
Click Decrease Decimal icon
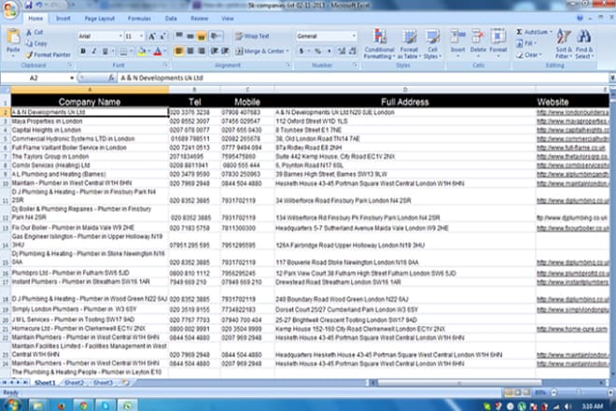pos(353,51)
